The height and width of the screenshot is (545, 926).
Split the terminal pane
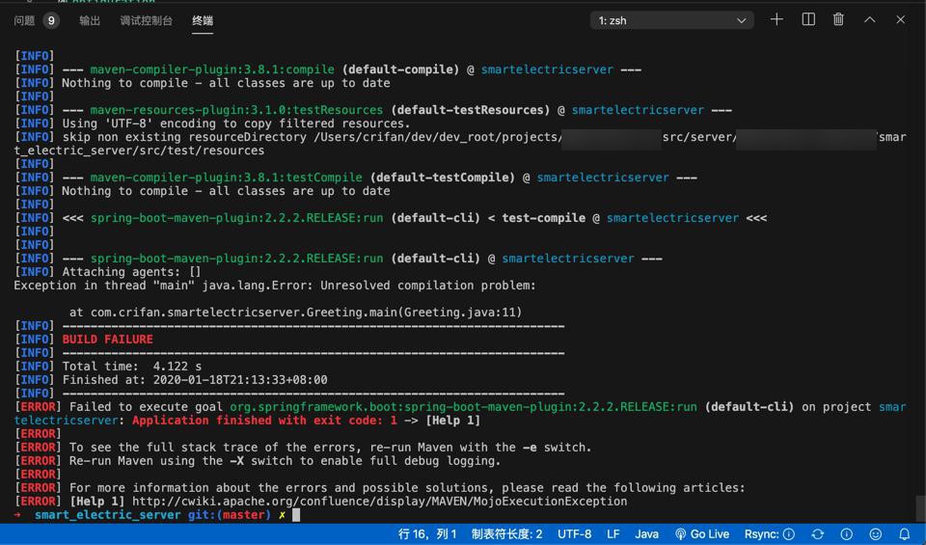(808, 19)
